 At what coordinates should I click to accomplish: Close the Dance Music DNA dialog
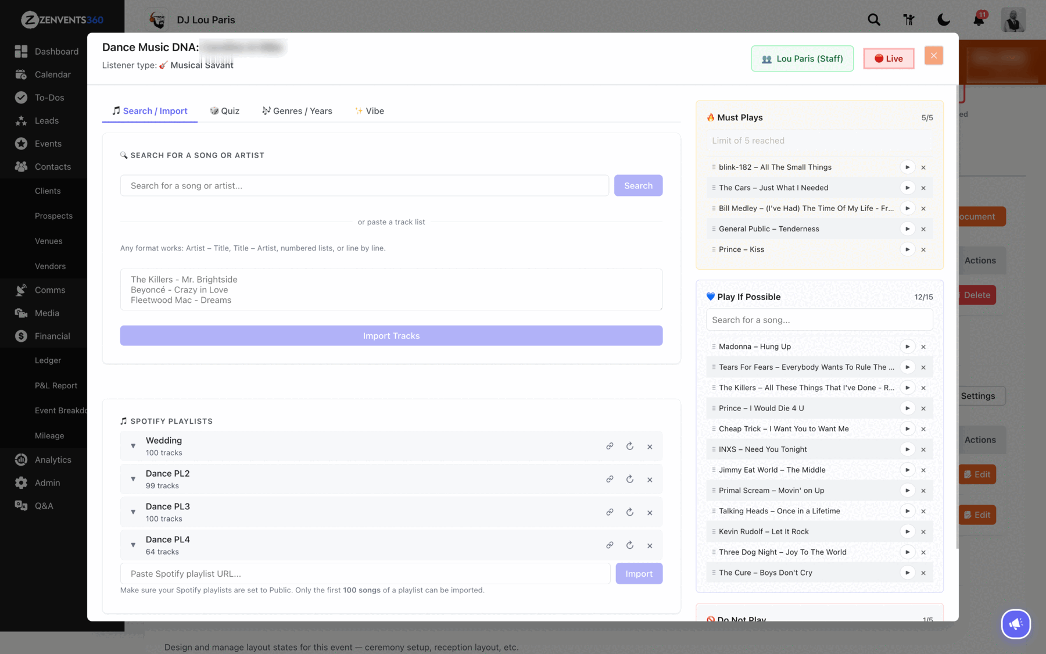tap(934, 56)
